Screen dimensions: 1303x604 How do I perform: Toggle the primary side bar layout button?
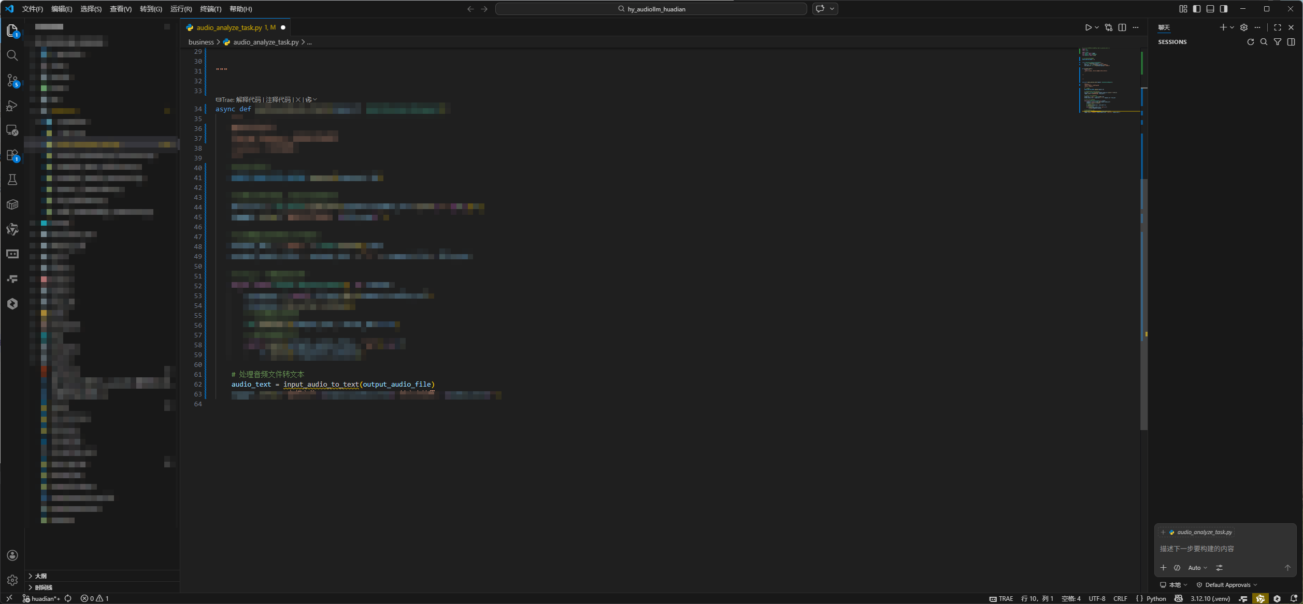[x=1197, y=9]
